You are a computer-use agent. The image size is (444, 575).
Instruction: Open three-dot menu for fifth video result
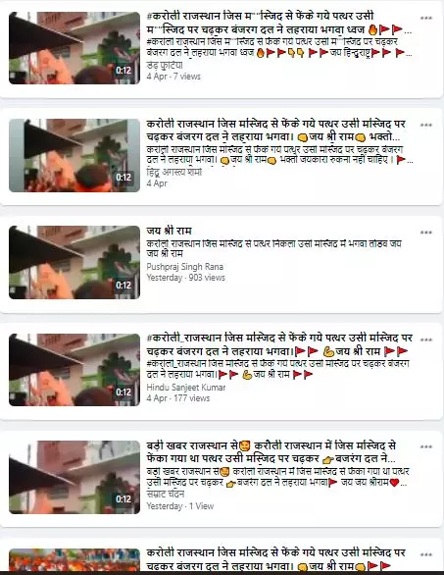point(425,447)
